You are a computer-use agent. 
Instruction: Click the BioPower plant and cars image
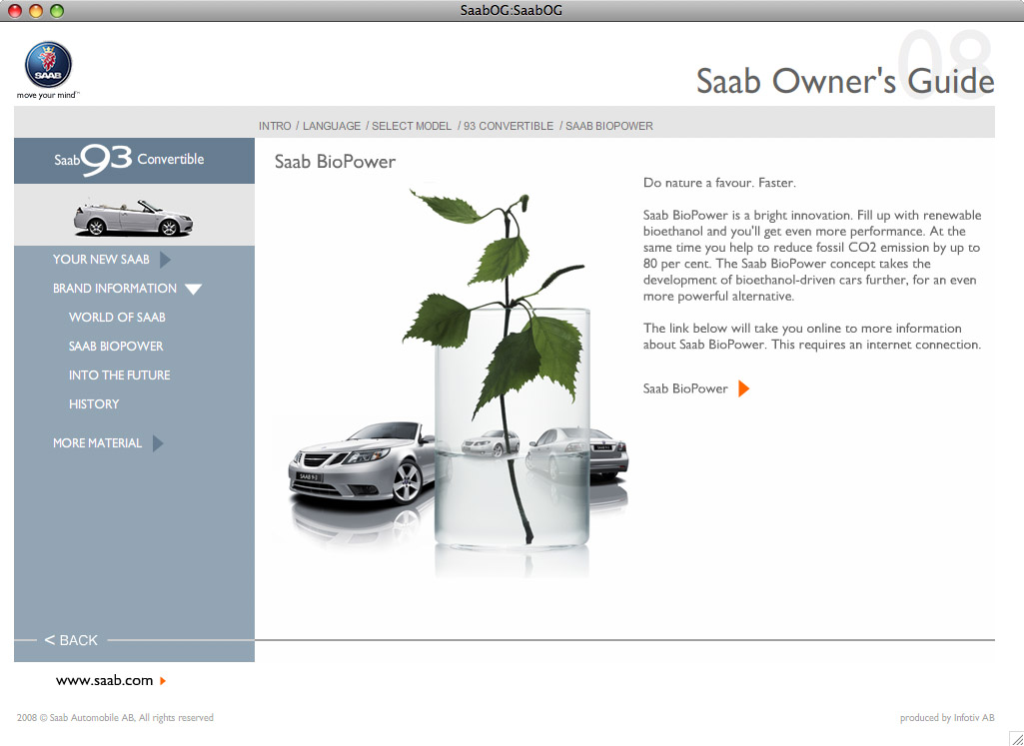[x=451, y=378]
